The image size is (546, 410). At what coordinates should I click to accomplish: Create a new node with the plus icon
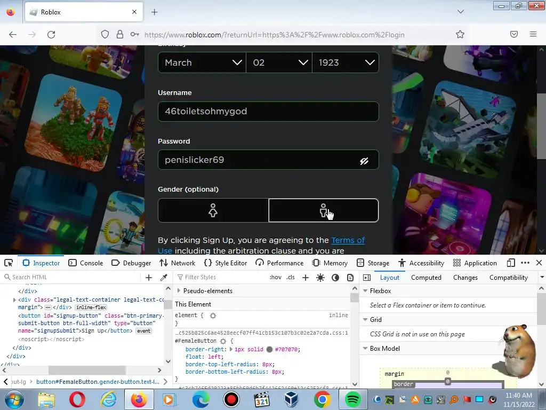tap(149, 278)
